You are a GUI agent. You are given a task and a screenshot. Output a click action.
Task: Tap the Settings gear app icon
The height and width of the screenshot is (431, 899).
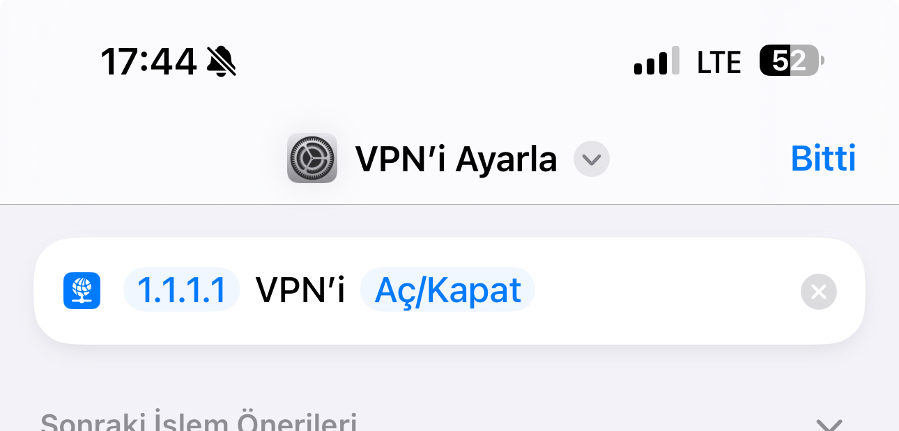point(312,159)
